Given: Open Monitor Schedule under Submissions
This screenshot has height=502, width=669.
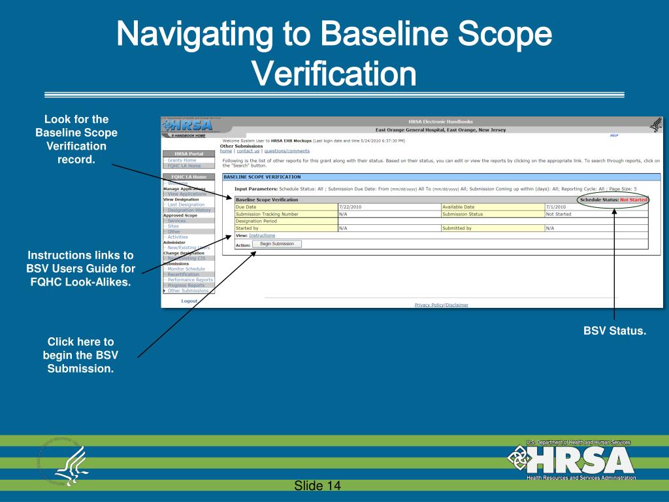Looking at the screenshot, I should pos(186,269).
